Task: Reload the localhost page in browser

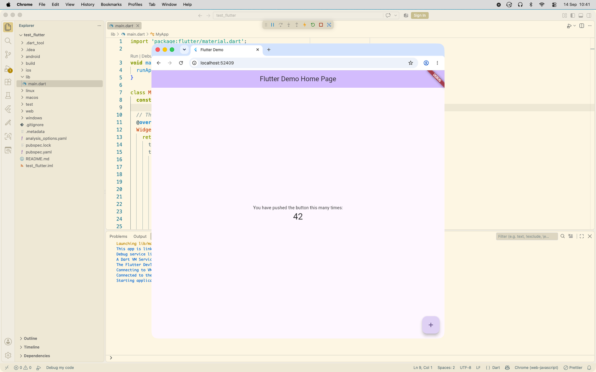Action: click(x=181, y=63)
